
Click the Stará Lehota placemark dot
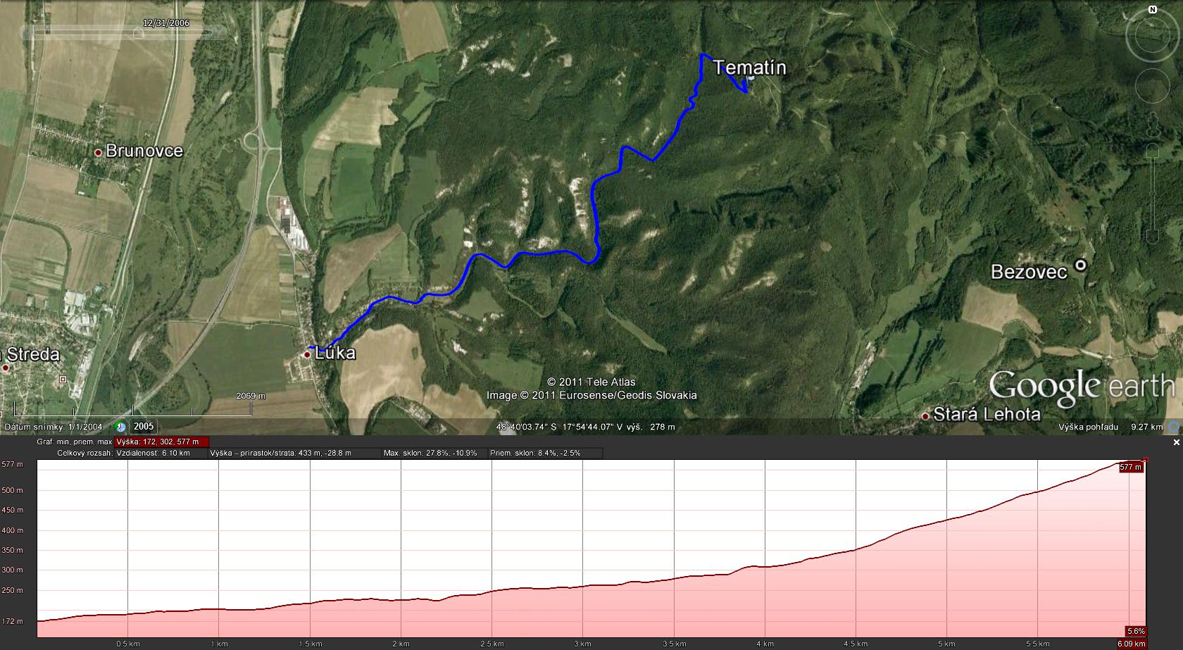[925, 415]
